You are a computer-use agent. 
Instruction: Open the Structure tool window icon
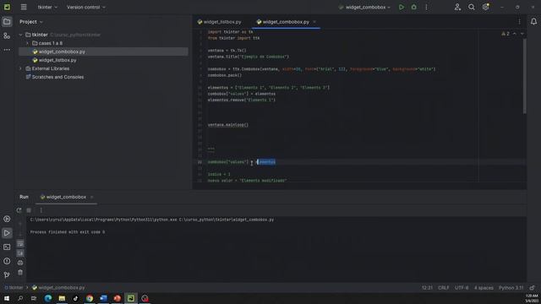click(x=7, y=35)
